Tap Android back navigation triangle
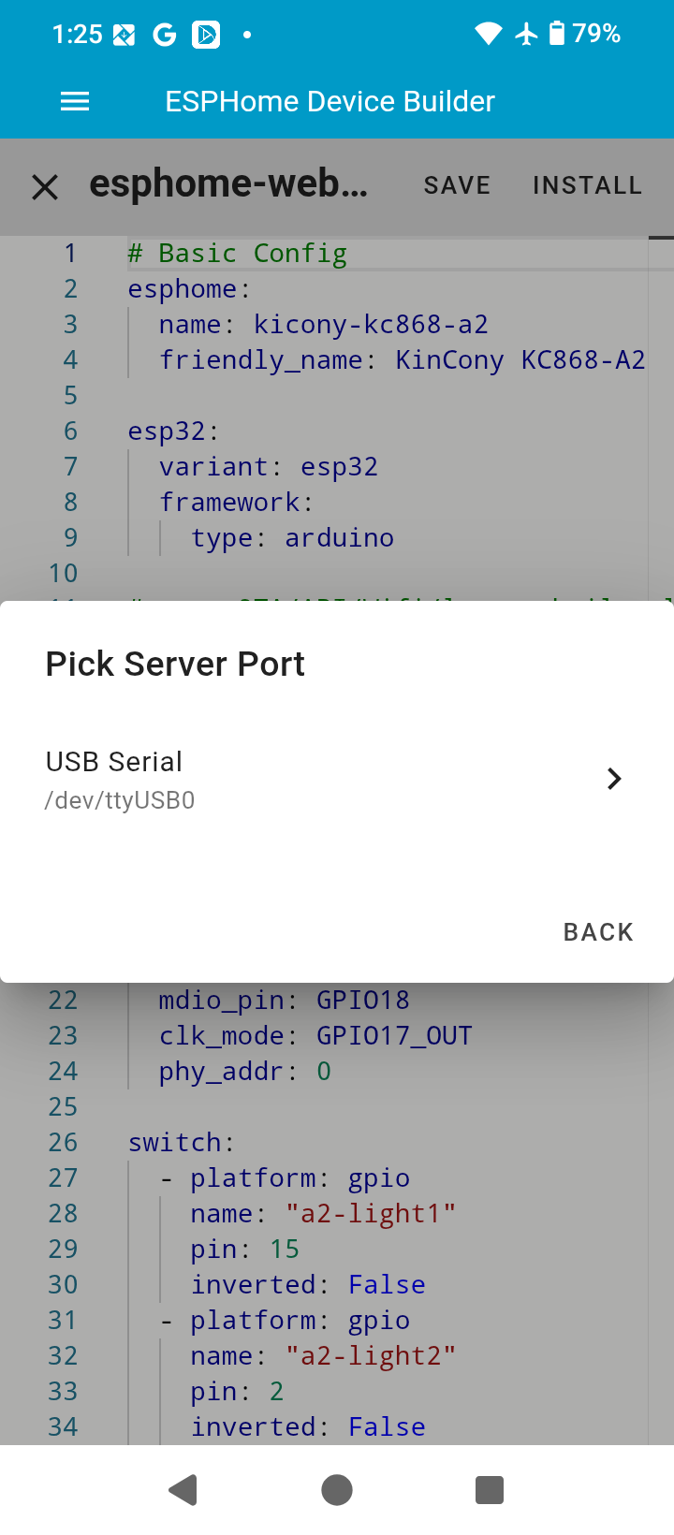The image size is (674, 1535). click(183, 1489)
